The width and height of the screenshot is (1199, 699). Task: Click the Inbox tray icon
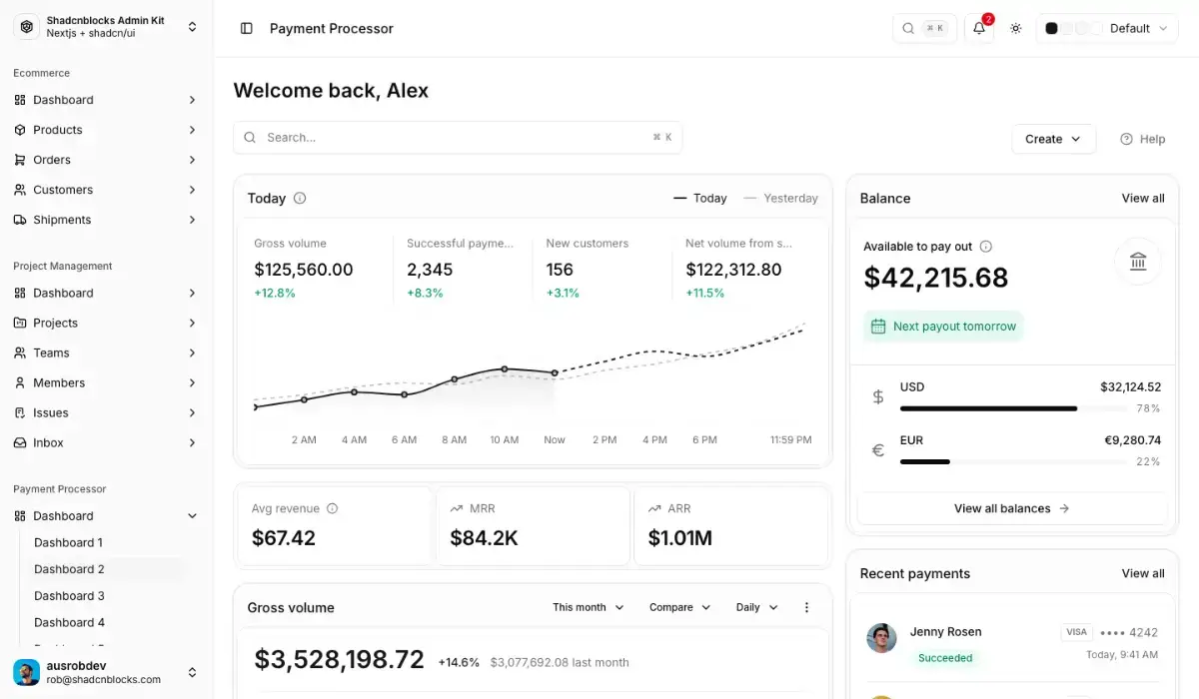tap(20, 442)
